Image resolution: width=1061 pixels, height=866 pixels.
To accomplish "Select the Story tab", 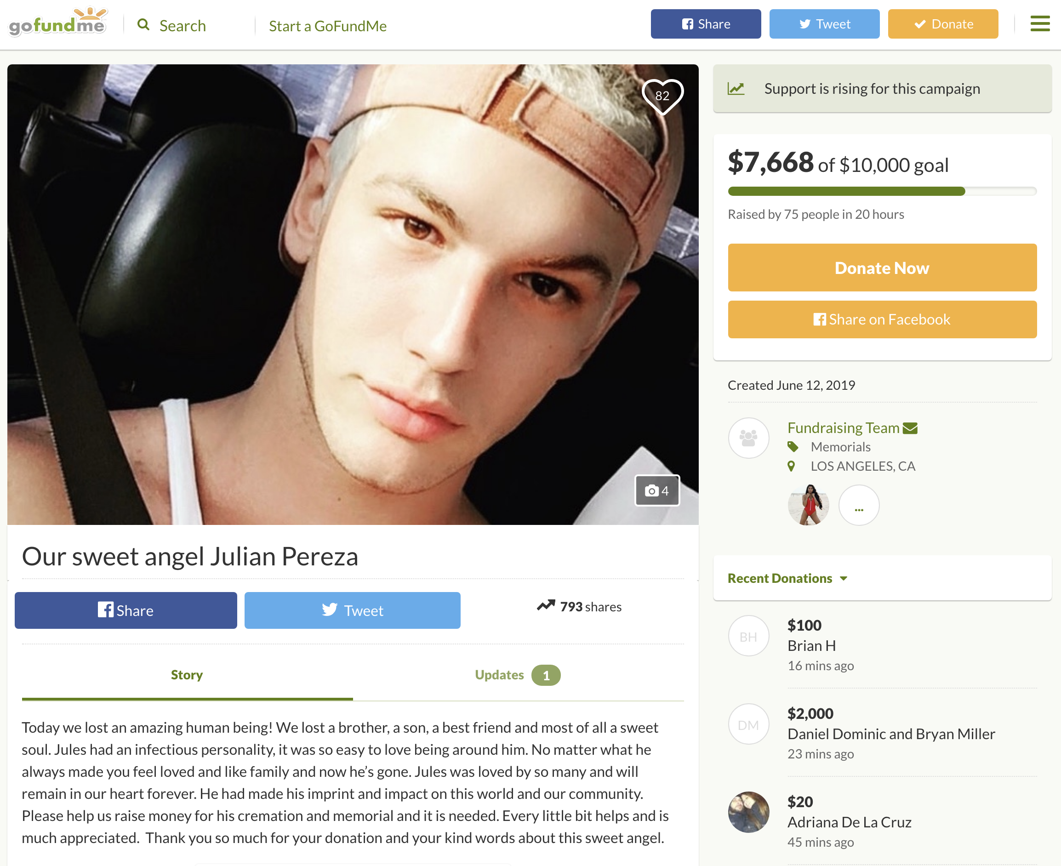I will pos(187,675).
